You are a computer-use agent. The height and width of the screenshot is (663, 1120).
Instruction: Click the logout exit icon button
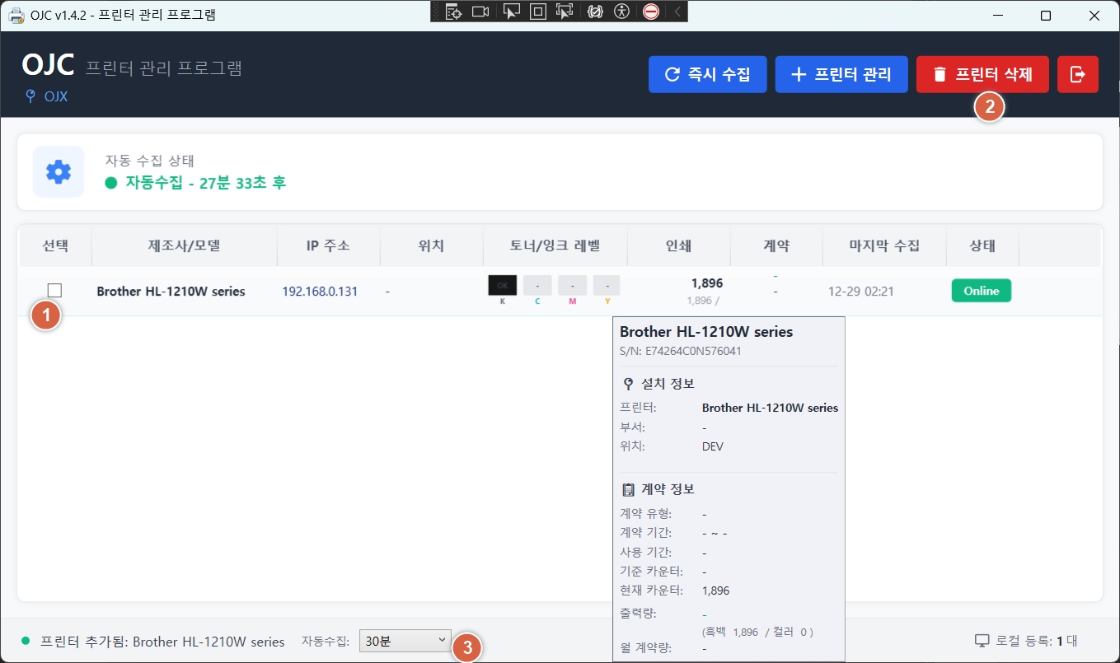click(1077, 74)
